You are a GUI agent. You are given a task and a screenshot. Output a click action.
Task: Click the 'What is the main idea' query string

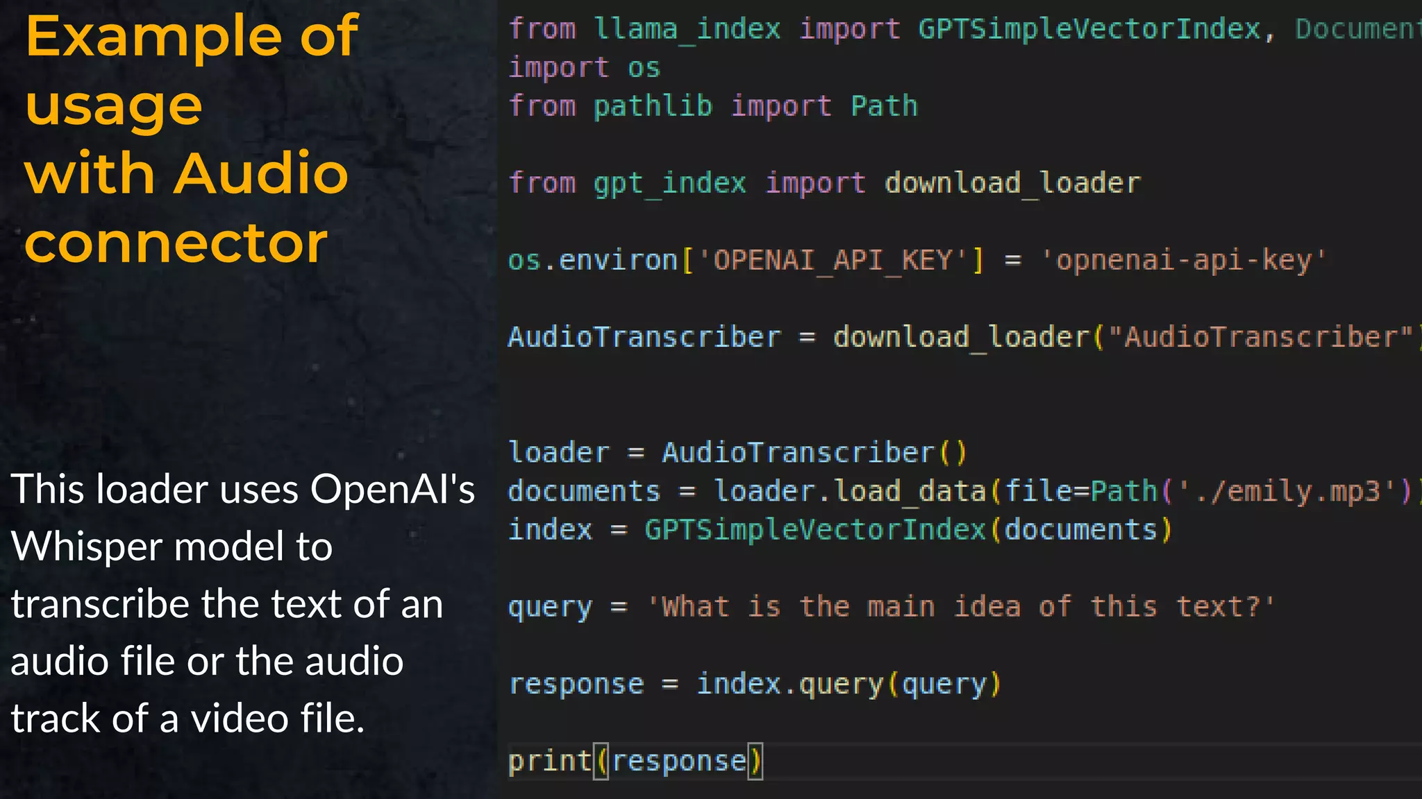[x=960, y=607]
